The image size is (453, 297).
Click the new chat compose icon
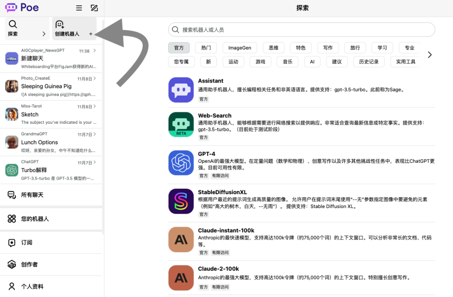click(94, 8)
